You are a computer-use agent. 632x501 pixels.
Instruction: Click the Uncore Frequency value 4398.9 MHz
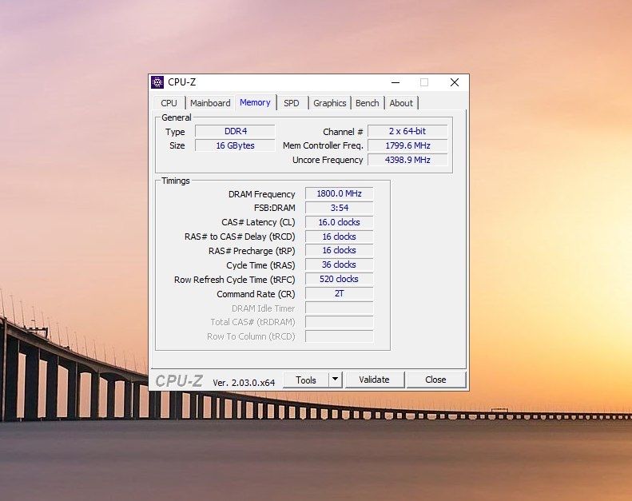[x=407, y=160]
